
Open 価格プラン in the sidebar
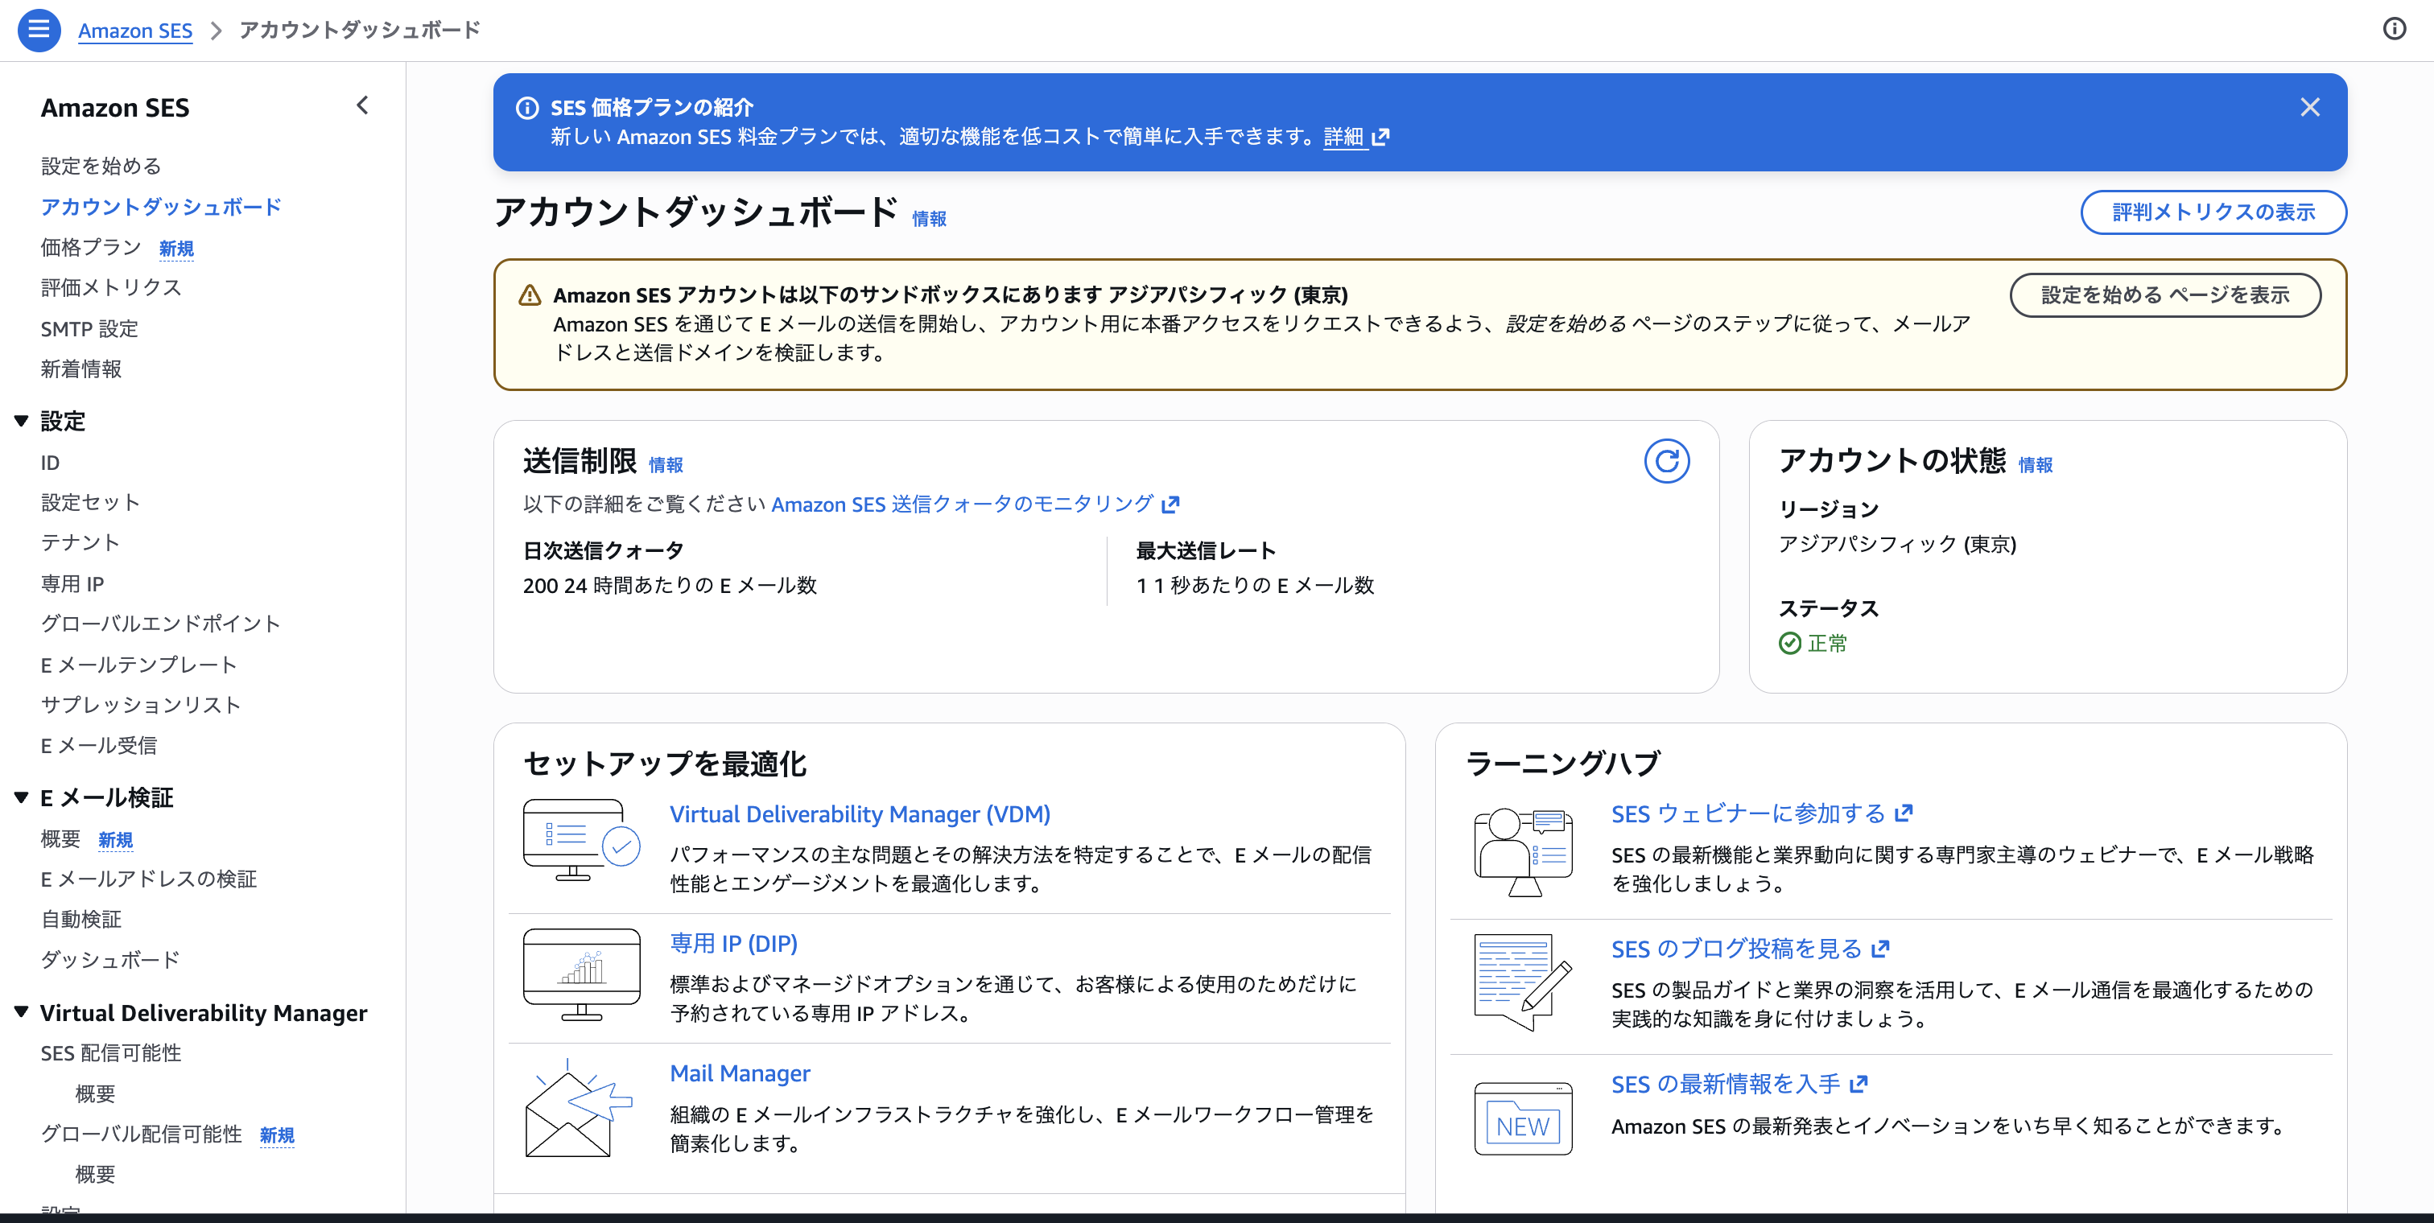tap(91, 248)
